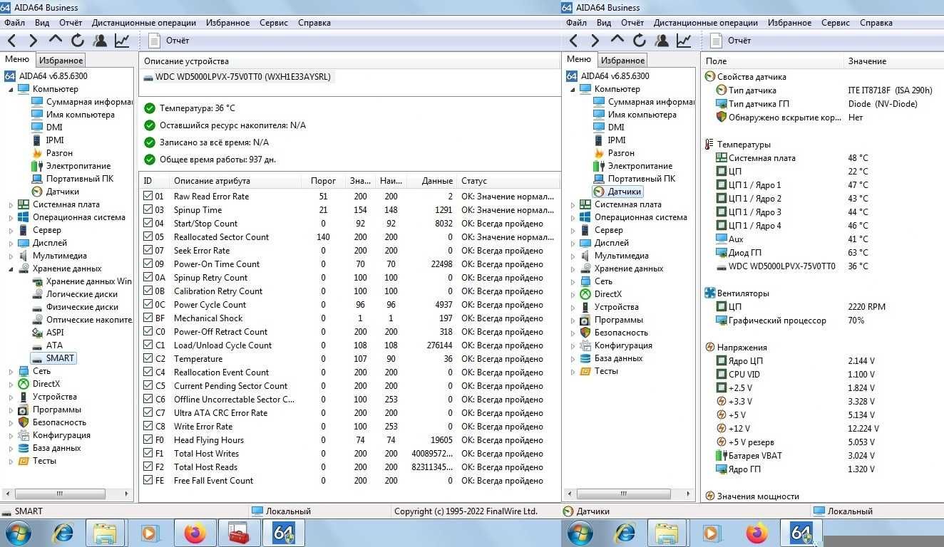Screen dimensions: 944x547
Task: Click the Back arrow in right window toolbar
Action: [574, 41]
